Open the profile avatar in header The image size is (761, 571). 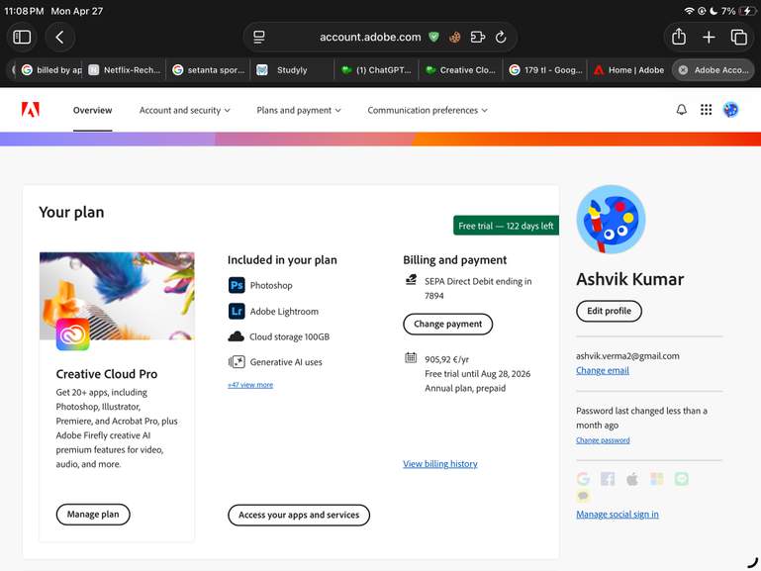click(730, 110)
